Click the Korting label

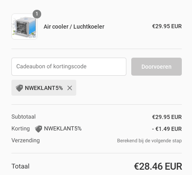[x=20, y=128]
